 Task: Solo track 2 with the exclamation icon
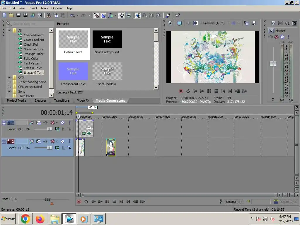70,142
